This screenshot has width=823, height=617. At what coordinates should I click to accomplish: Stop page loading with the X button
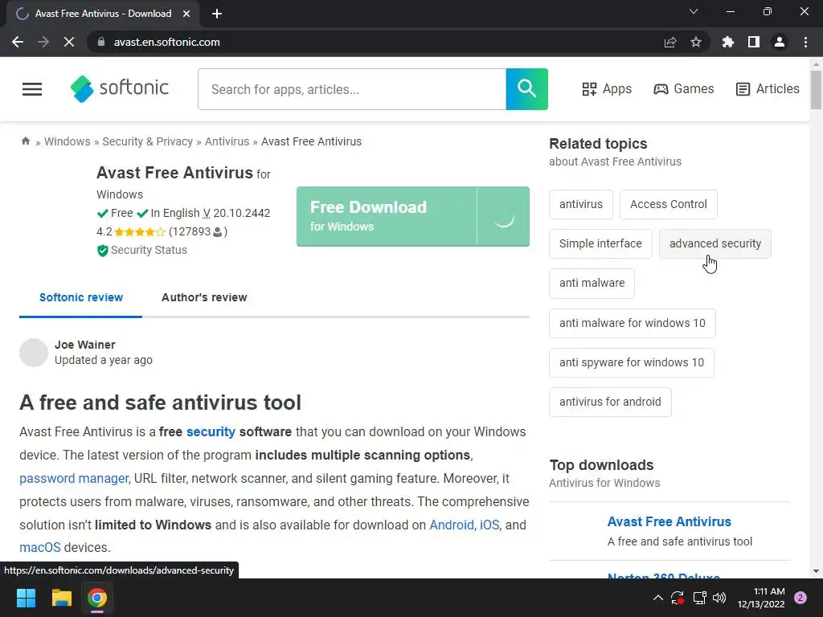point(69,42)
